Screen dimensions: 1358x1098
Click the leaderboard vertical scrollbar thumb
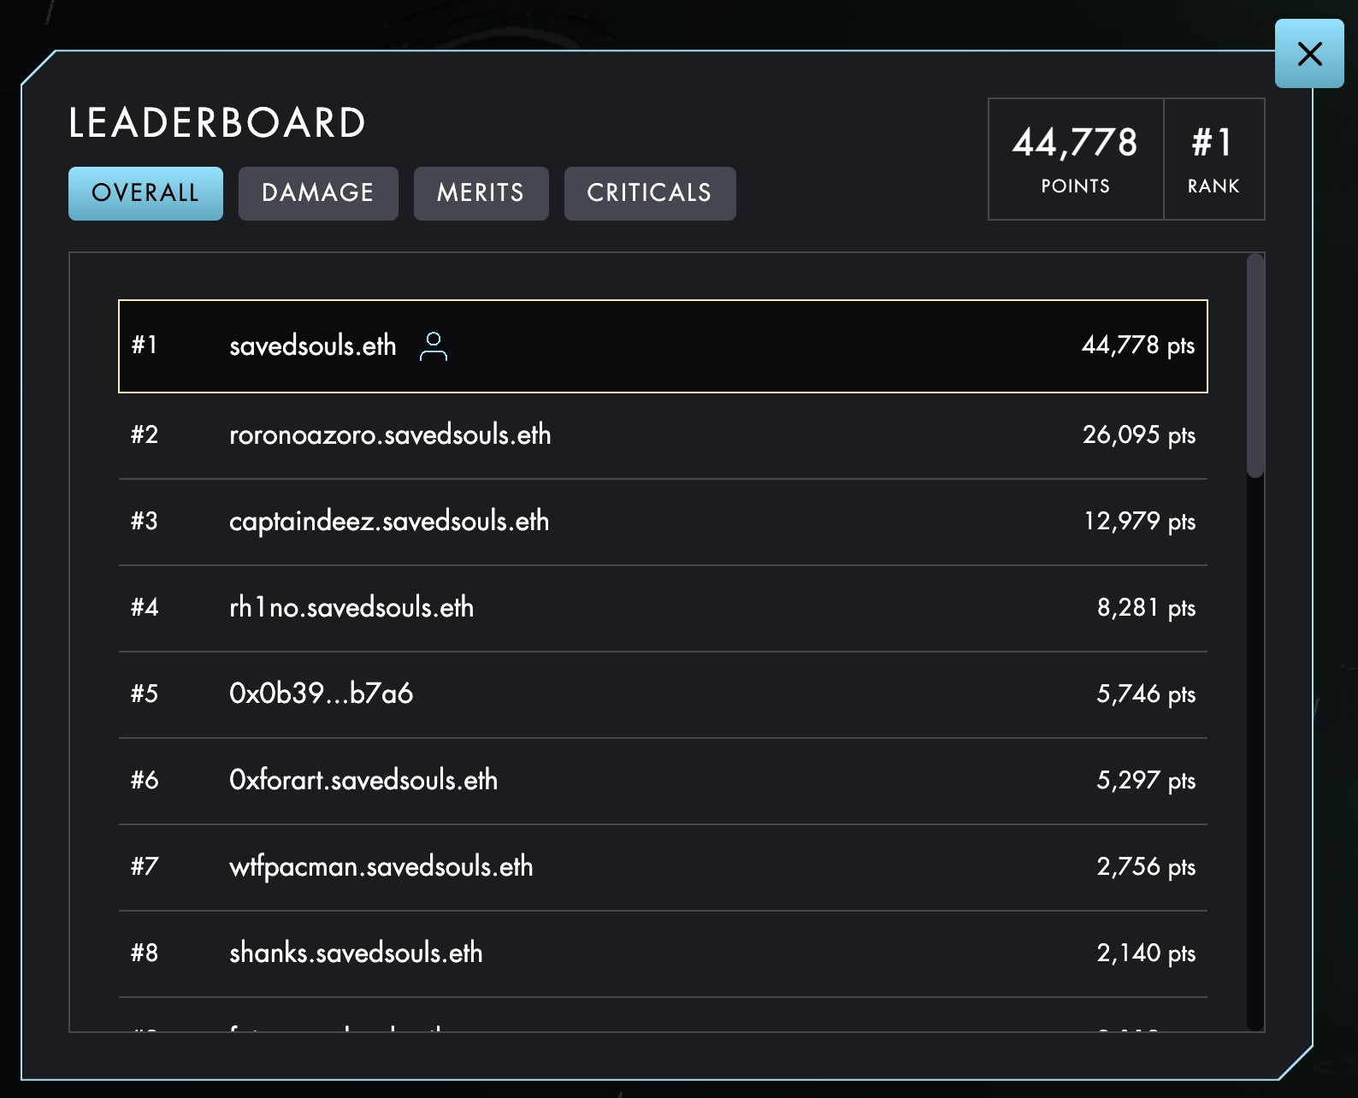point(1255,366)
